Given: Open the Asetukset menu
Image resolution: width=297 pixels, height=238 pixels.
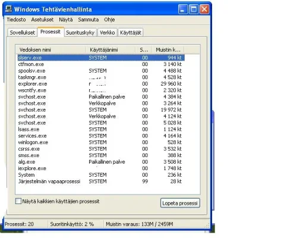Looking at the screenshot, I should pos(42,20).
